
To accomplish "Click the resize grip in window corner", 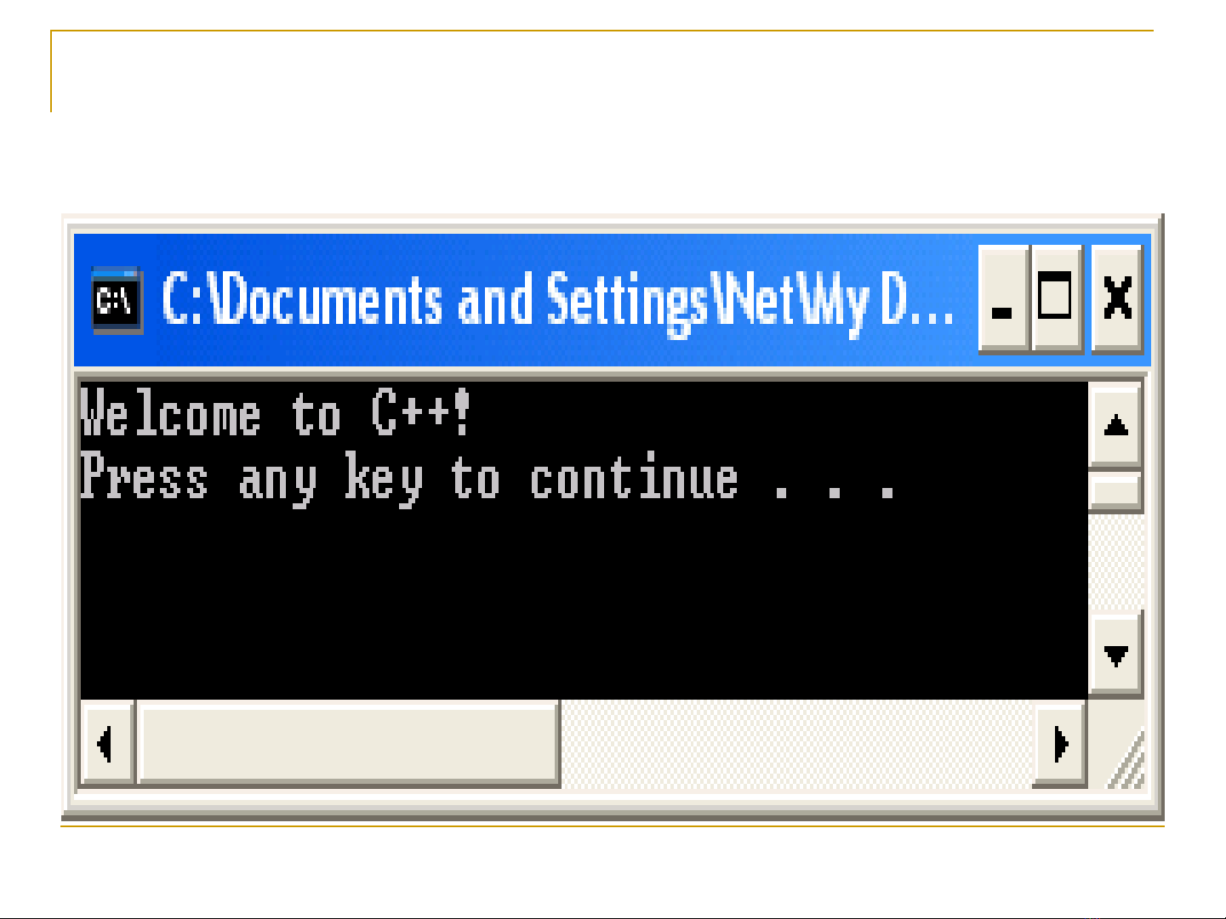I will [1125, 760].
